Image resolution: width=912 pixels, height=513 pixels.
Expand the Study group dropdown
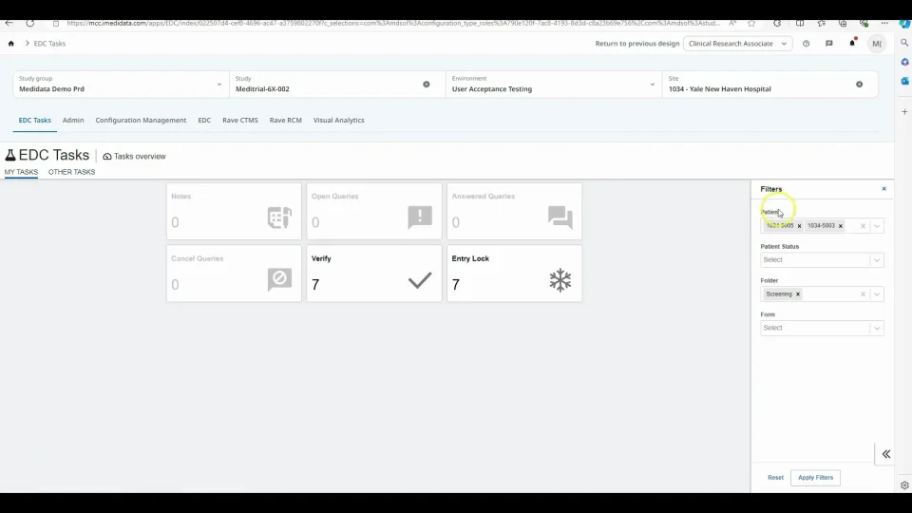point(219,85)
